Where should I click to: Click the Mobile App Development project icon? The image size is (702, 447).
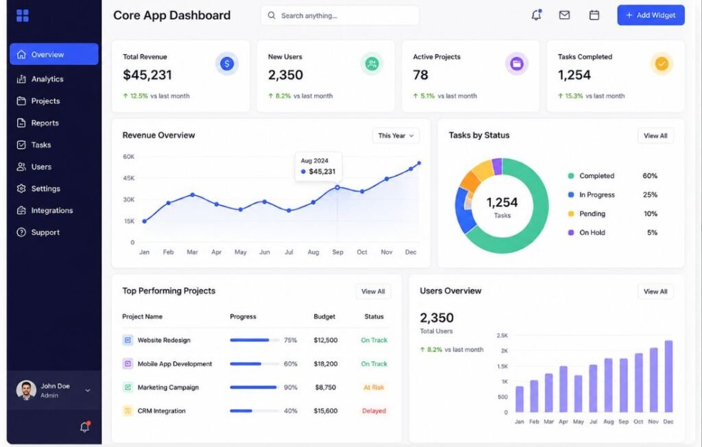click(128, 363)
